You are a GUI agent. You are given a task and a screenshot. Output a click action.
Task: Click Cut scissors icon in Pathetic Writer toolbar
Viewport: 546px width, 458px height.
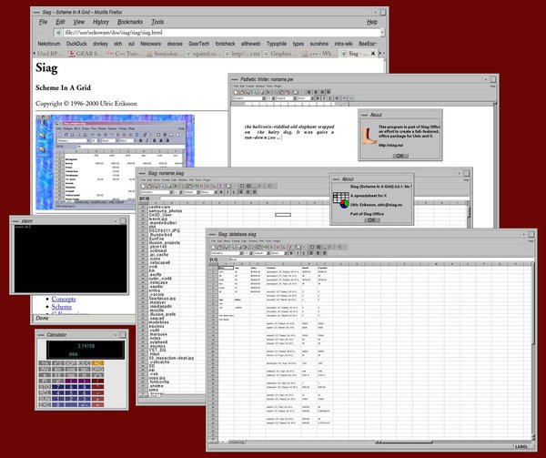(268, 92)
